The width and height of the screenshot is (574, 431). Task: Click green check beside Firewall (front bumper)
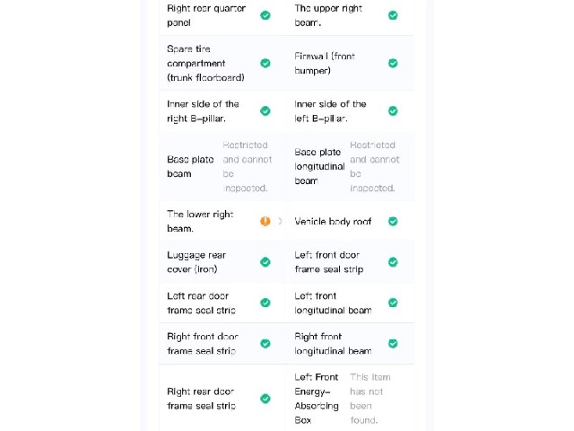pos(393,63)
